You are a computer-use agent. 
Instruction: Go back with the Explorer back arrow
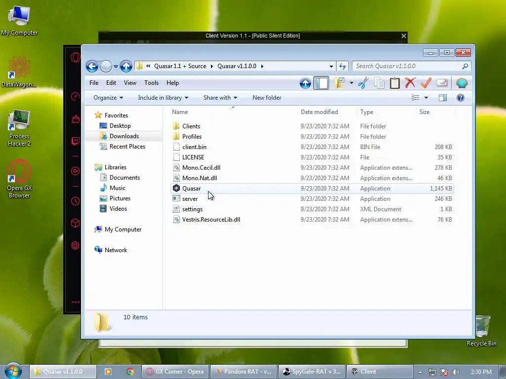click(92, 67)
